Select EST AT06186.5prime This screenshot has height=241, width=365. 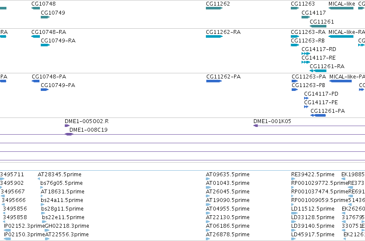(x=228, y=226)
